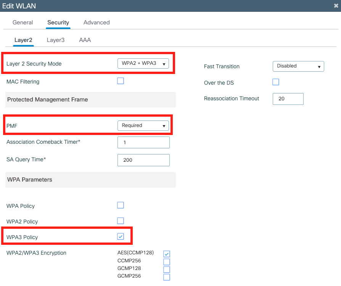Uncheck WPA3 Policy
Image resolution: width=341 pixels, height=286 pixels.
[x=121, y=236]
